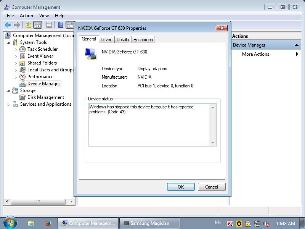The width and height of the screenshot is (305, 229).
Task: Click the Properties toolbar icon
Action: point(49,25)
